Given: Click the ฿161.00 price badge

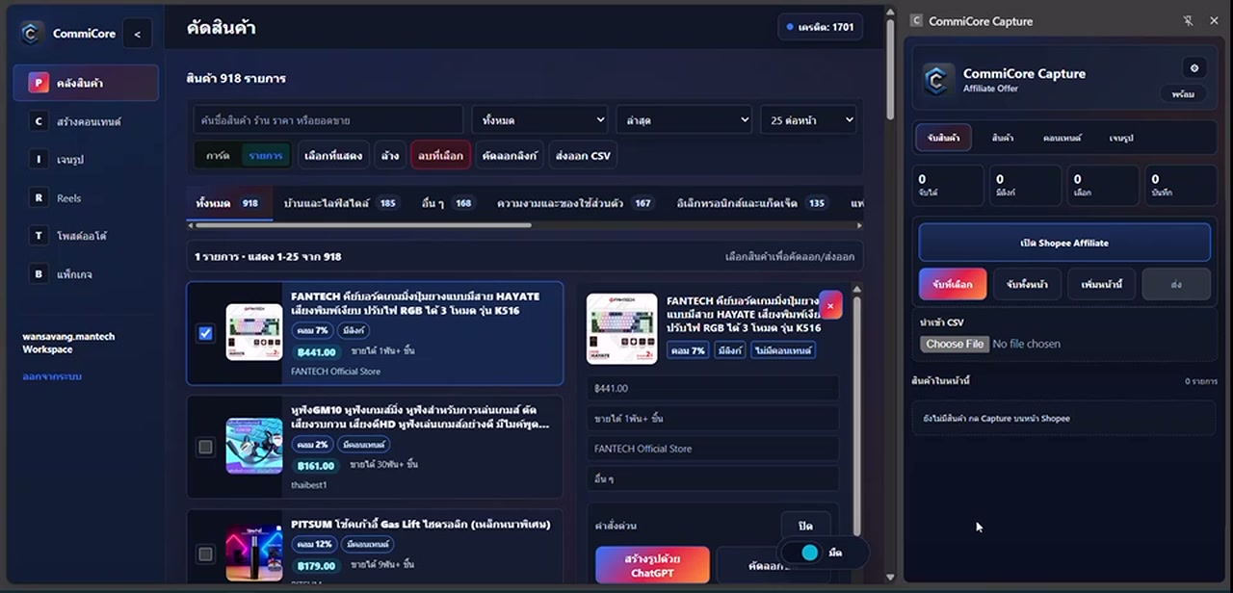Looking at the screenshot, I should pyautogui.click(x=317, y=465).
